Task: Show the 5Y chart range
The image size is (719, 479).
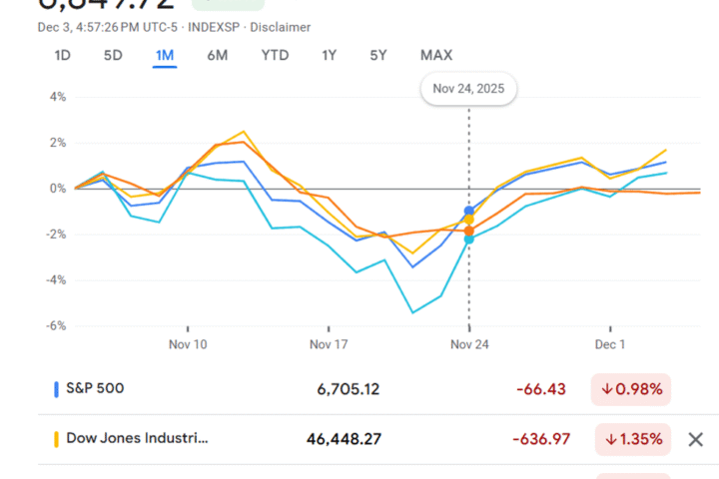Action: point(378,55)
